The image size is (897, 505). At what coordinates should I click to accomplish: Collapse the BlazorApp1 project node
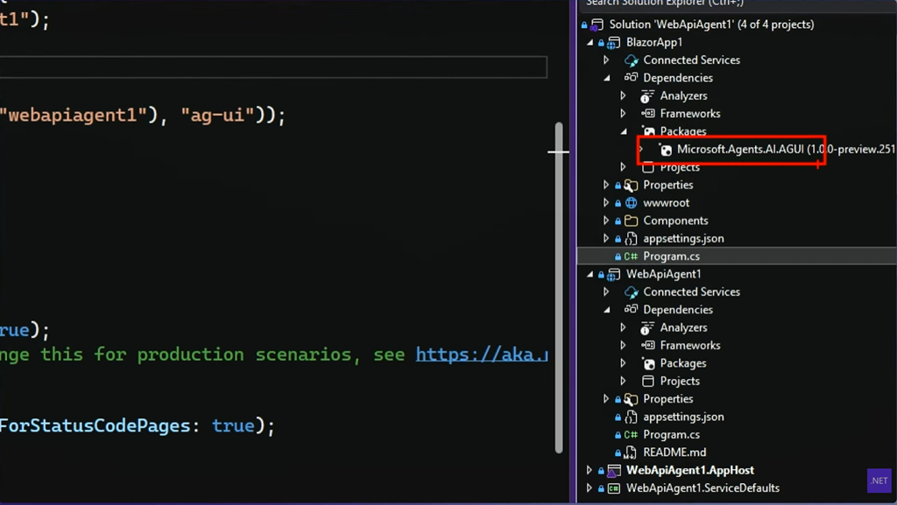pos(590,42)
